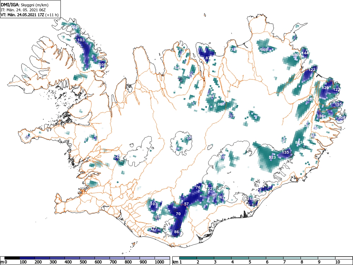353x265 pixels.
Task: Select the visibility value '523' in the southeast
Action: click(x=272, y=157)
